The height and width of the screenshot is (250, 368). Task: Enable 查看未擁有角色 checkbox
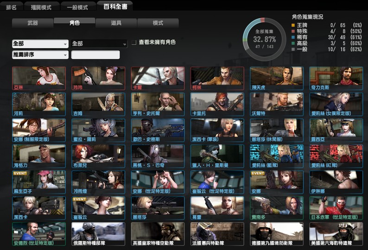(x=134, y=43)
